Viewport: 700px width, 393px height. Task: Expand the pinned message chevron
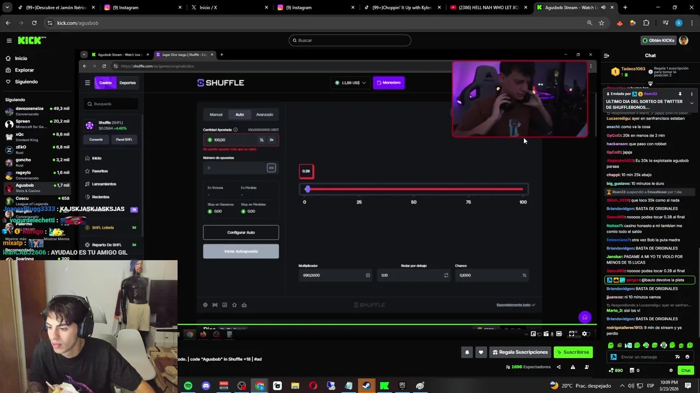[691, 103]
